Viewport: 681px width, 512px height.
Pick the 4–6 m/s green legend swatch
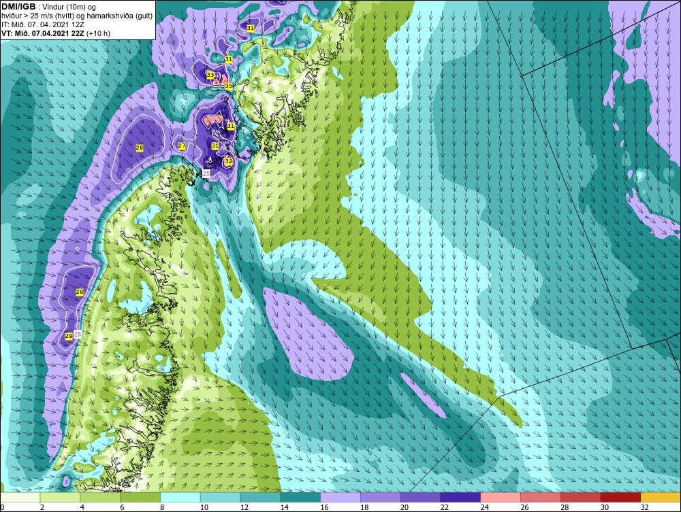pos(100,497)
